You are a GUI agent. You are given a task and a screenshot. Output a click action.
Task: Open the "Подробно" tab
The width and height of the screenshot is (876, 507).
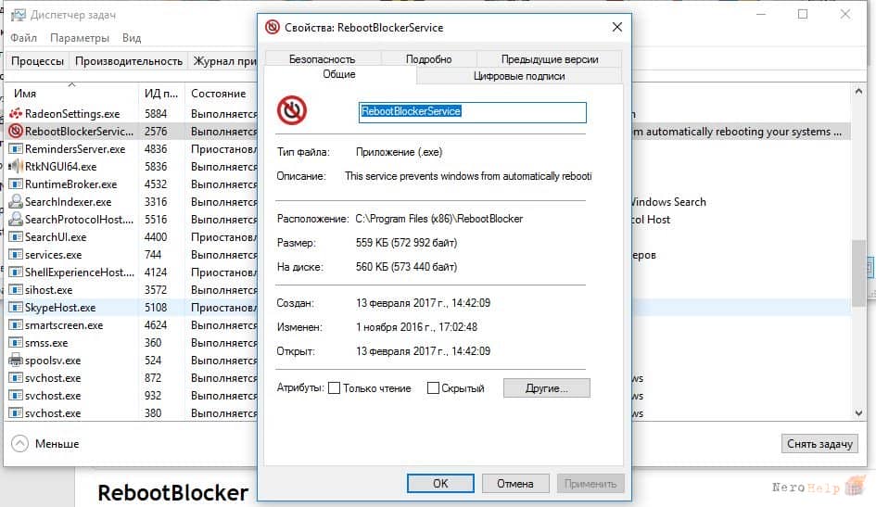(428, 58)
